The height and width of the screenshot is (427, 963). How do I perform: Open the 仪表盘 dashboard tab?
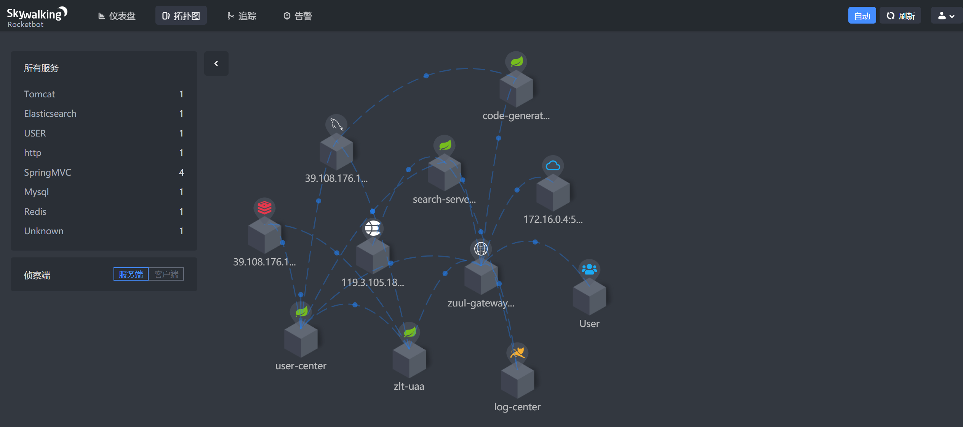(x=117, y=15)
